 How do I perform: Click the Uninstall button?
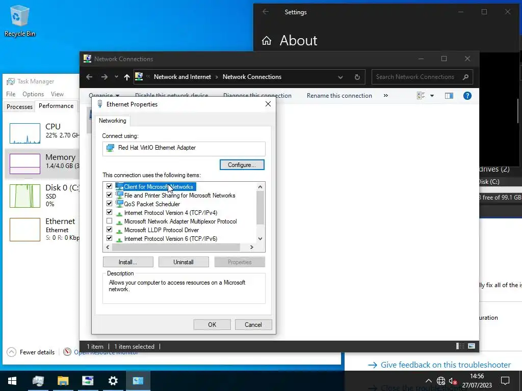click(184, 262)
